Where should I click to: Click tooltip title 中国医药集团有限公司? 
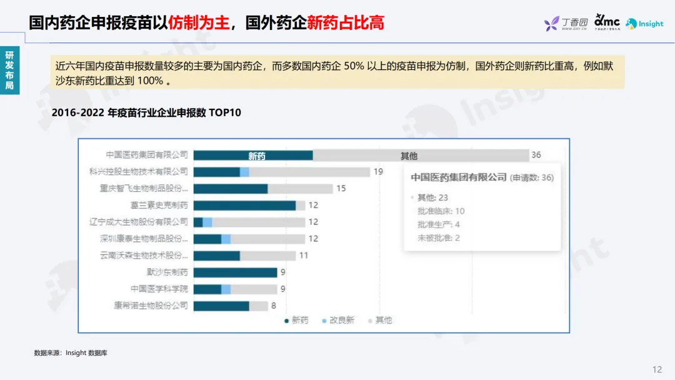click(459, 177)
